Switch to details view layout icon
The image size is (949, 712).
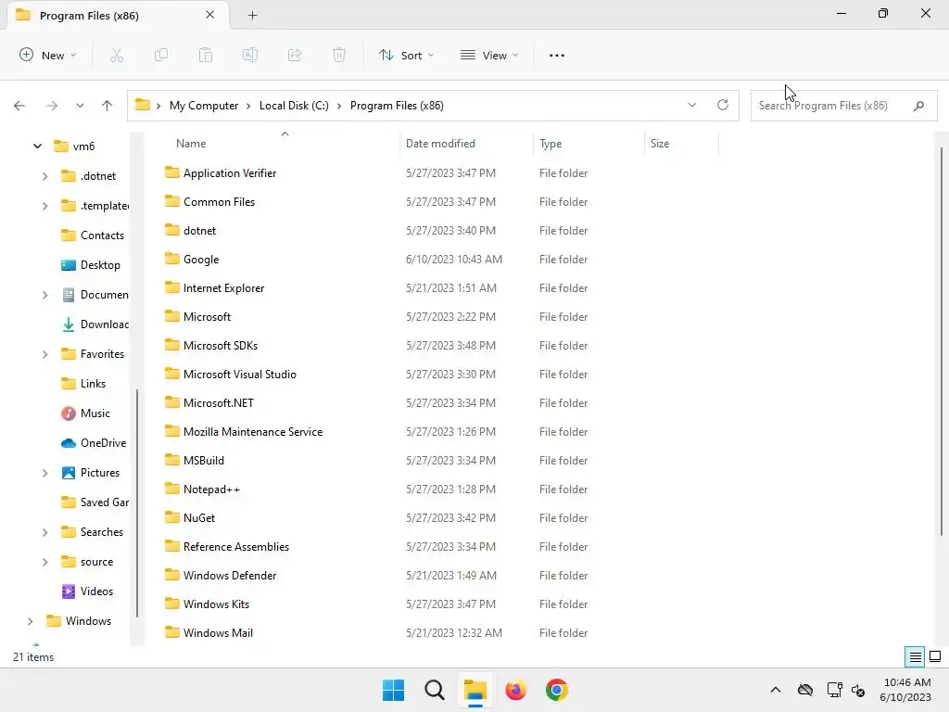(915, 656)
